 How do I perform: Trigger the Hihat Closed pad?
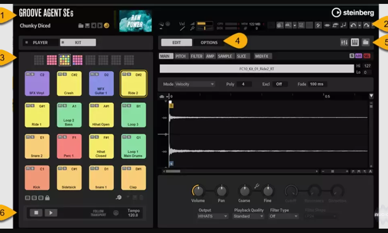(x=101, y=146)
